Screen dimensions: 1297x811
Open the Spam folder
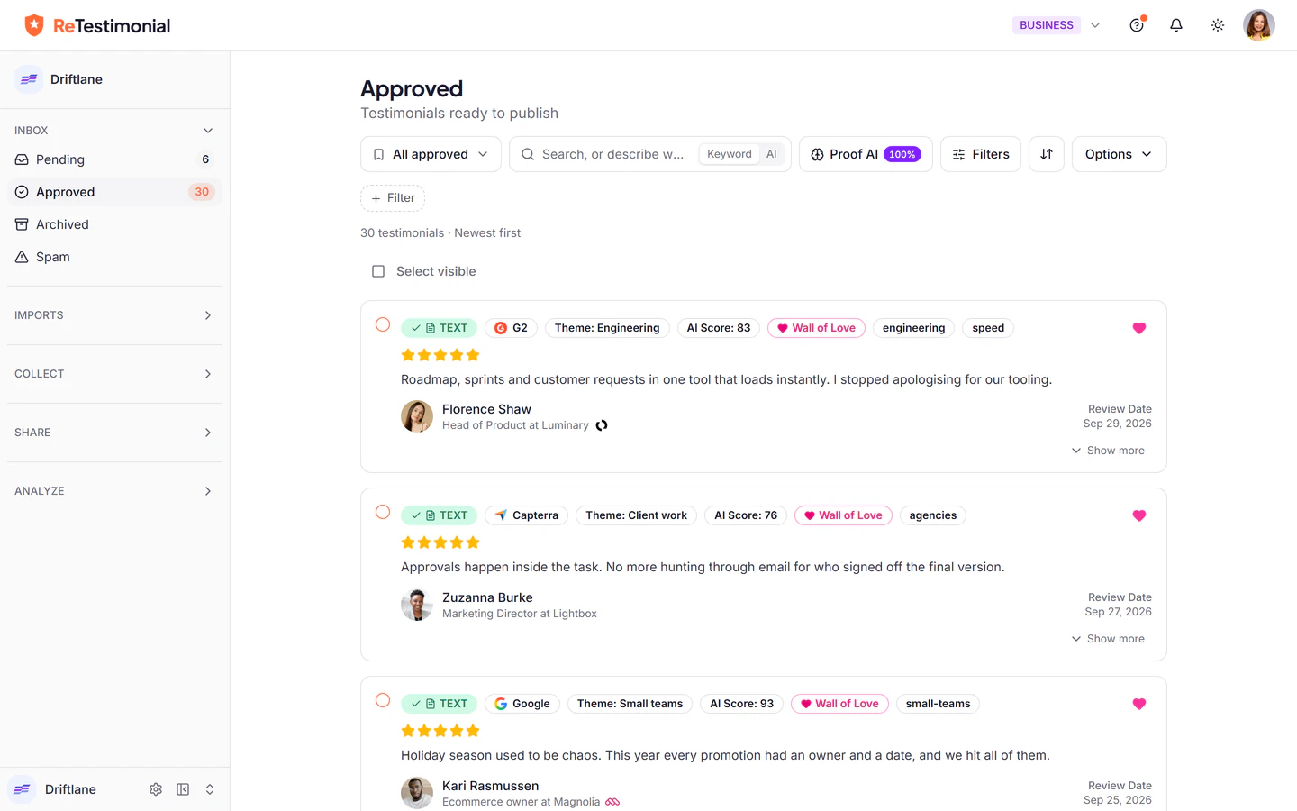114,257
